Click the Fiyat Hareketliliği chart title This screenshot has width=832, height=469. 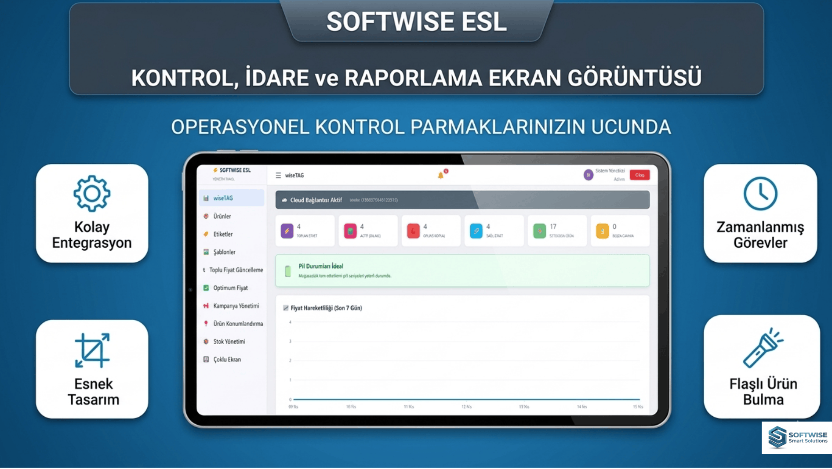coord(326,308)
